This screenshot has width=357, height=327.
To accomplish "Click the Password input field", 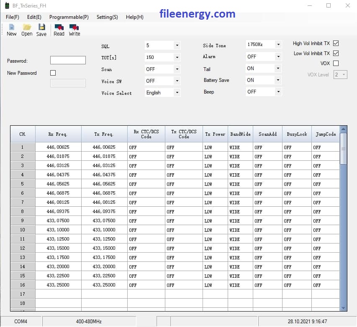I will click(68, 60).
